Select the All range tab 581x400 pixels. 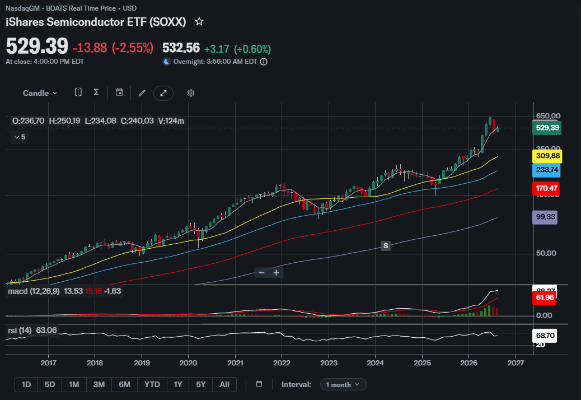point(224,384)
